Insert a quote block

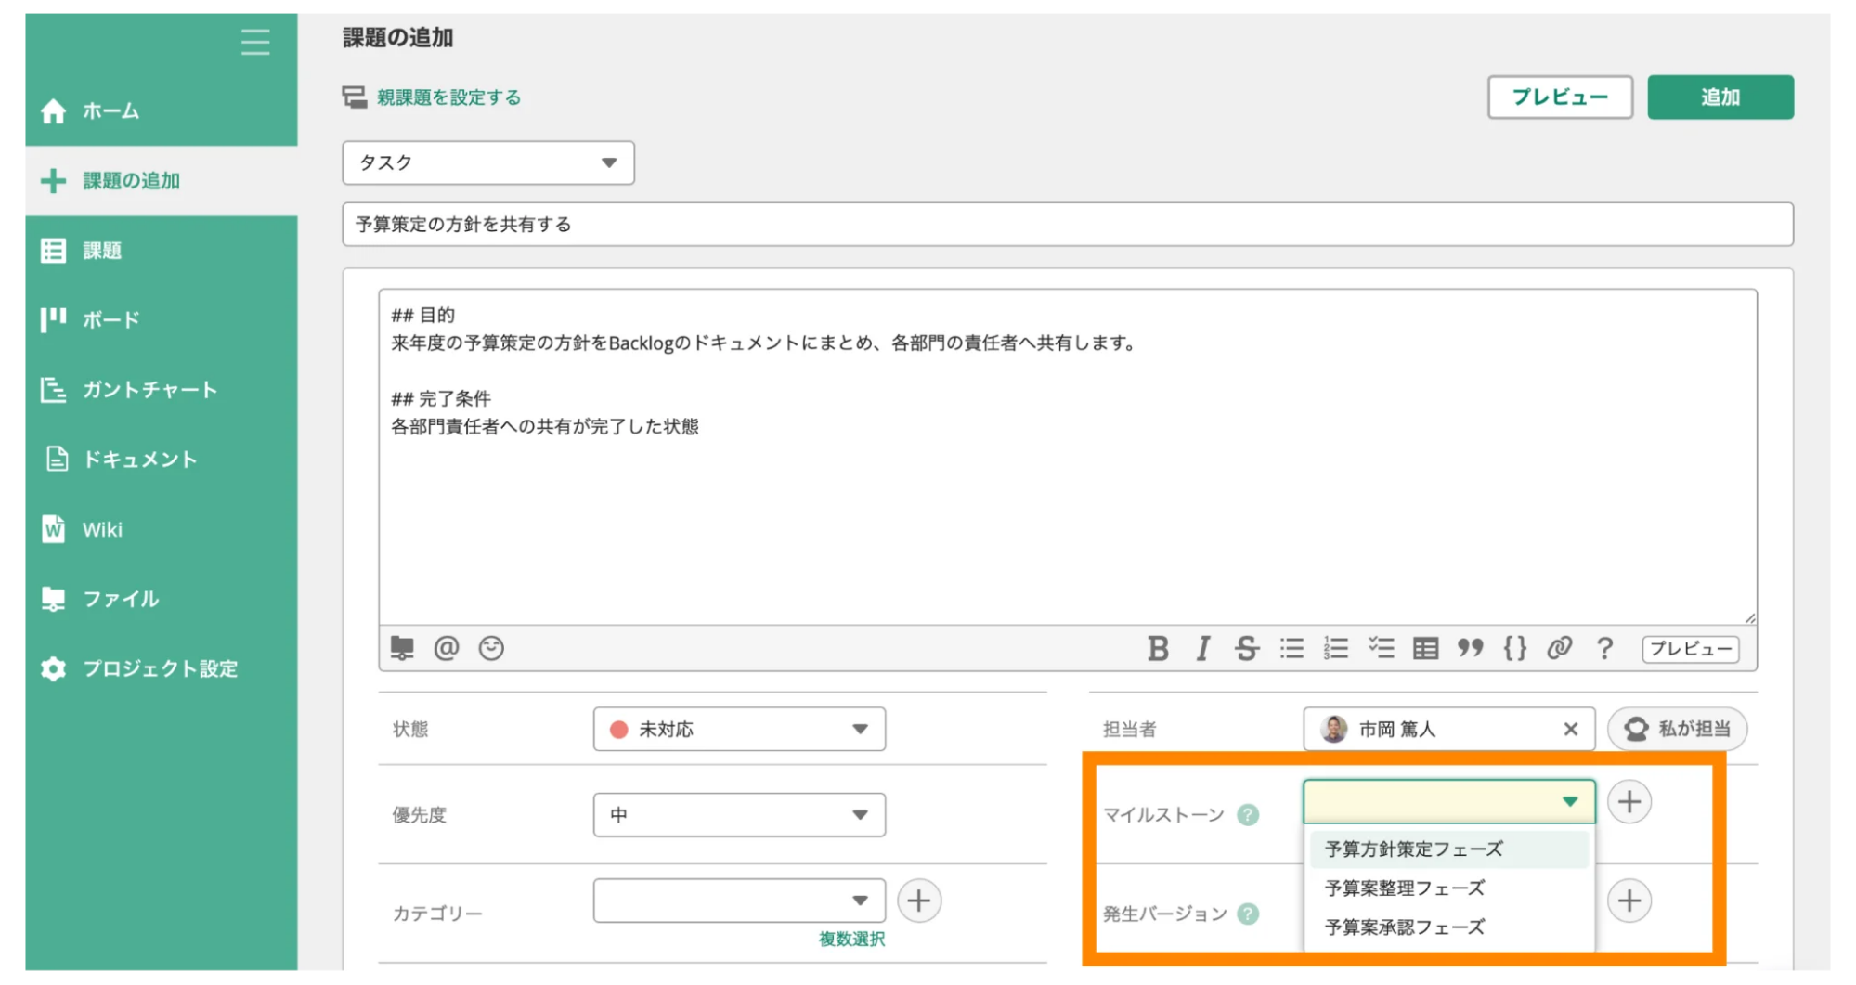(1470, 648)
